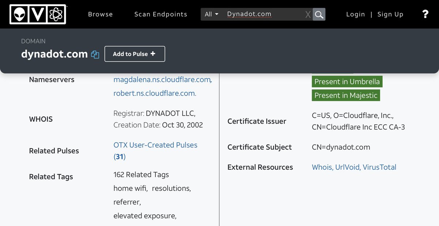The width and height of the screenshot is (439, 226).
Task: Open the Browse menu item
Action: pyautogui.click(x=100, y=14)
